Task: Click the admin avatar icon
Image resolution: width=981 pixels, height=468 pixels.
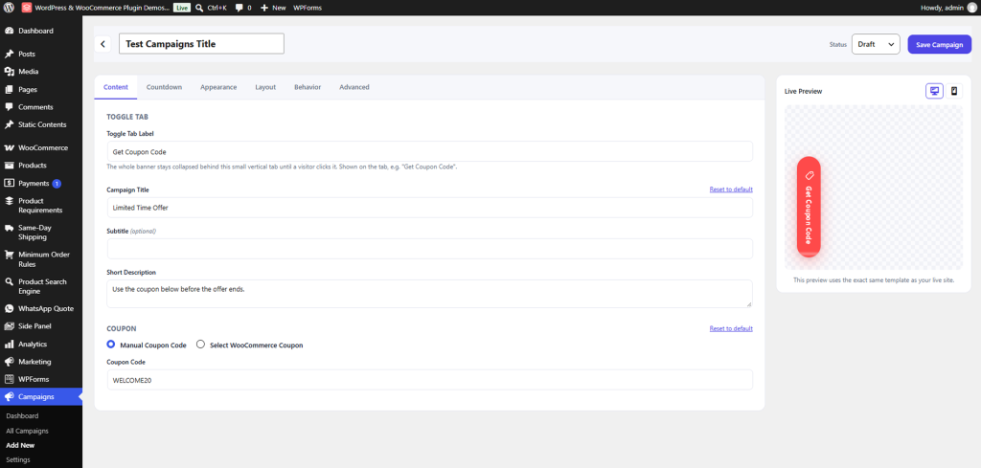Action: pyautogui.click(x=971, y=8)
